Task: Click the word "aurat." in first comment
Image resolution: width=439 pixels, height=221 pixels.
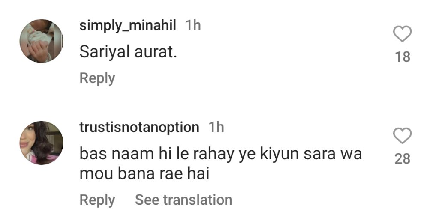Action: click(x=156, y=52)
